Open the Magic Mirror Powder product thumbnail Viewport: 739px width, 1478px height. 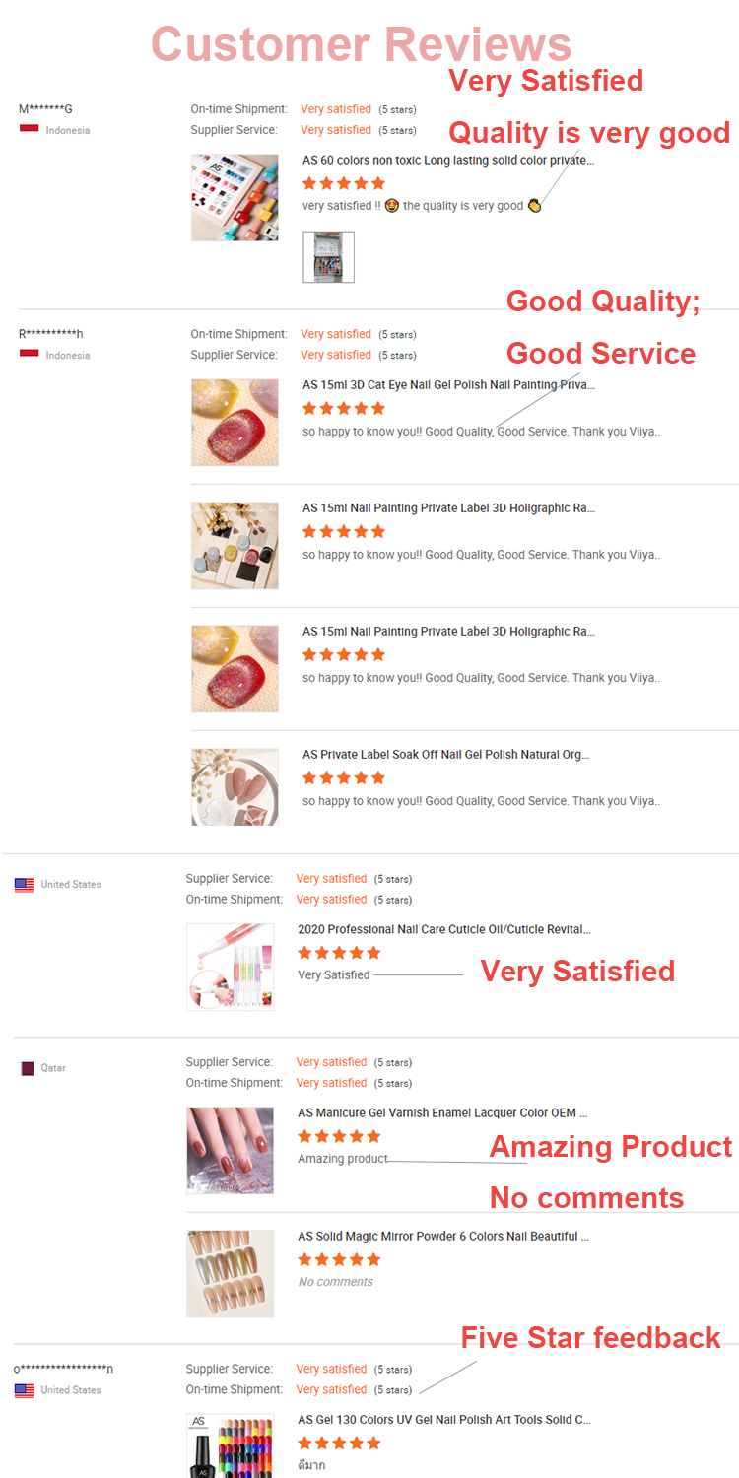click(x=230, y=1273)
